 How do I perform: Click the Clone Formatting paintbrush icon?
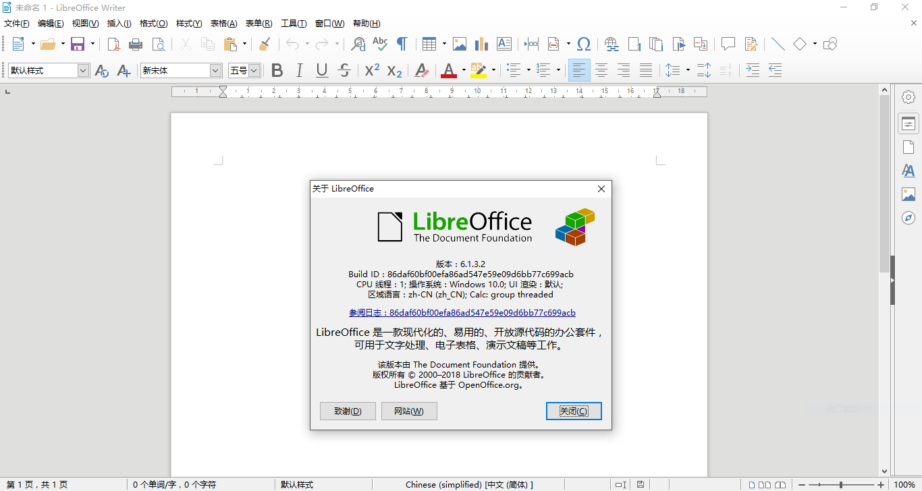point(265,45)
